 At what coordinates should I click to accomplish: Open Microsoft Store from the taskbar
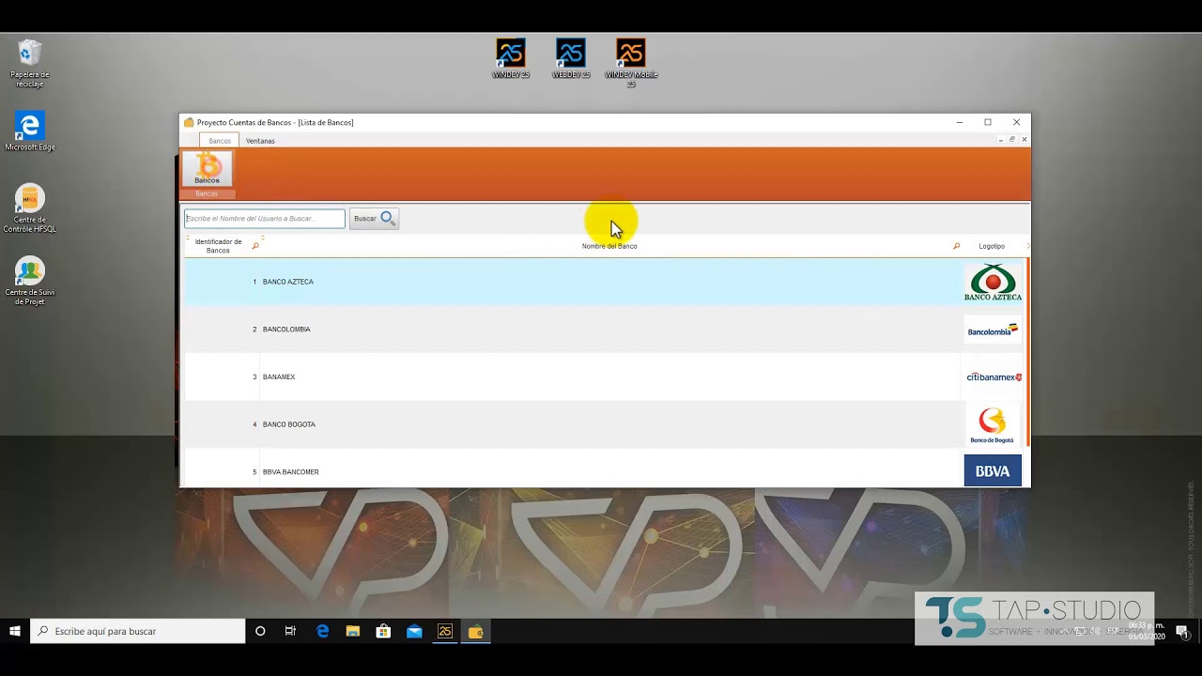tap(383, 631)
